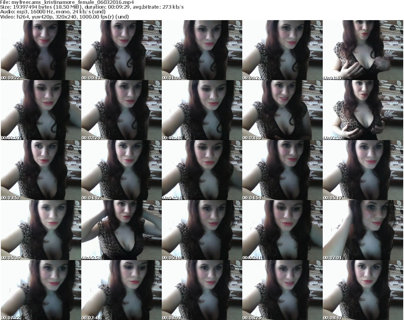Viewport: 404px width, 320px height.
Task: Click the 'Size: 19397494 bytes' info line
Action: (x=92, y=7)
